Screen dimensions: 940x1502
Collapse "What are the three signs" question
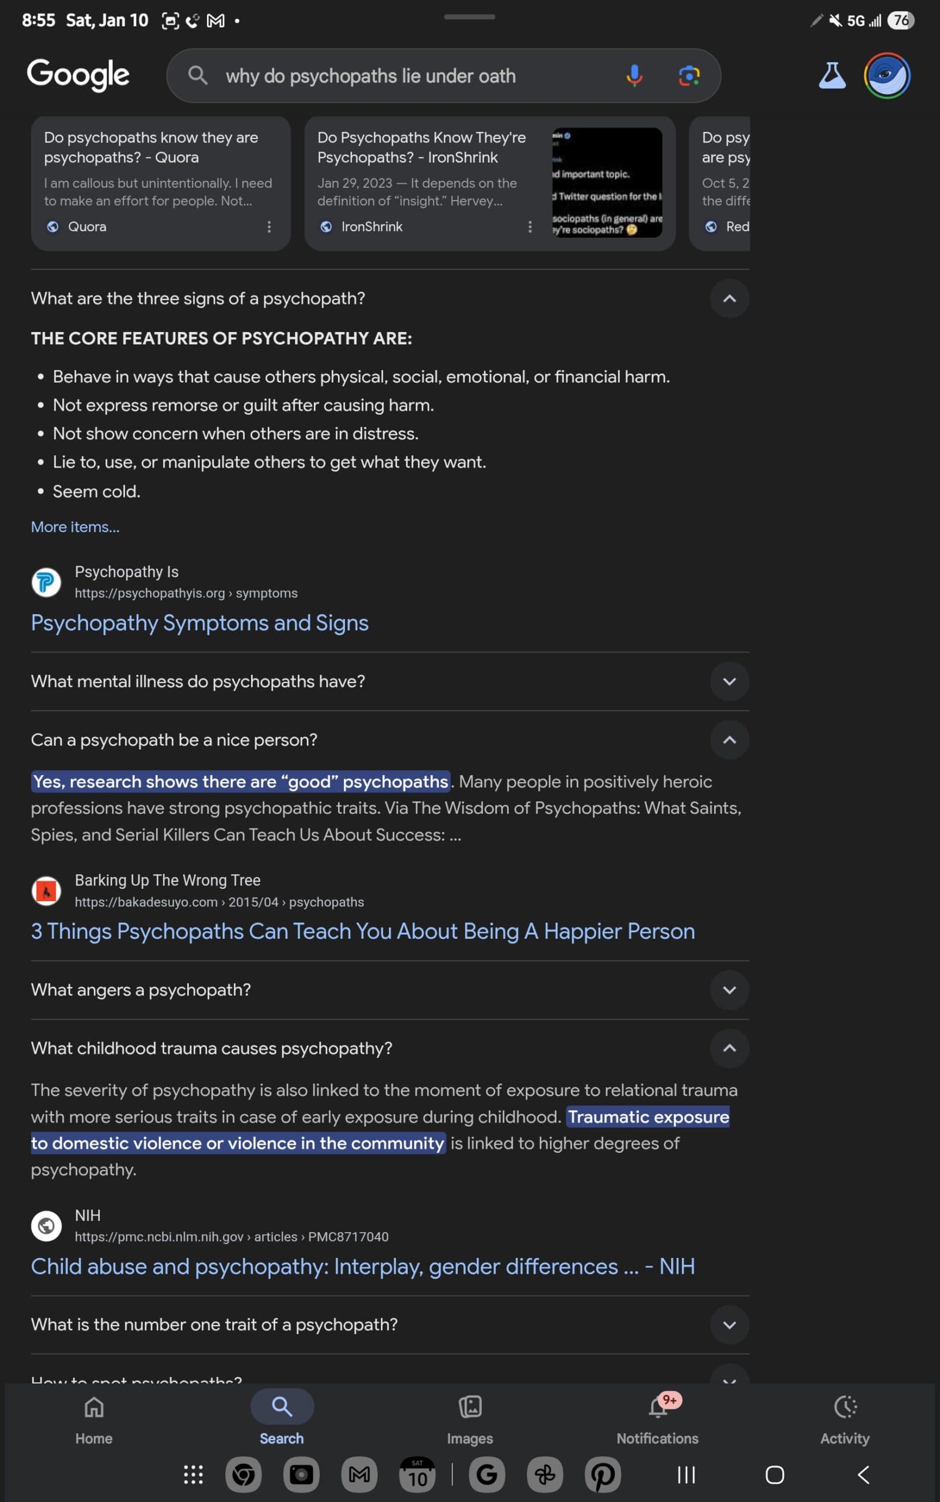pyautogui.click(x=729, y=299)
